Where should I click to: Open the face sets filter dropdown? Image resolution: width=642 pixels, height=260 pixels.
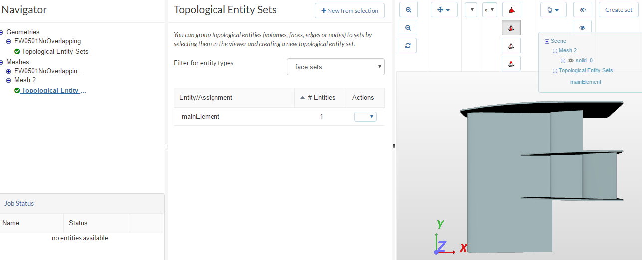(x=335, y=67)
